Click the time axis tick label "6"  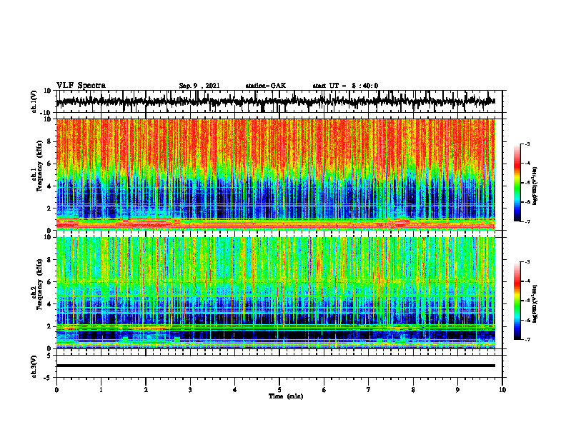(324, 390)
